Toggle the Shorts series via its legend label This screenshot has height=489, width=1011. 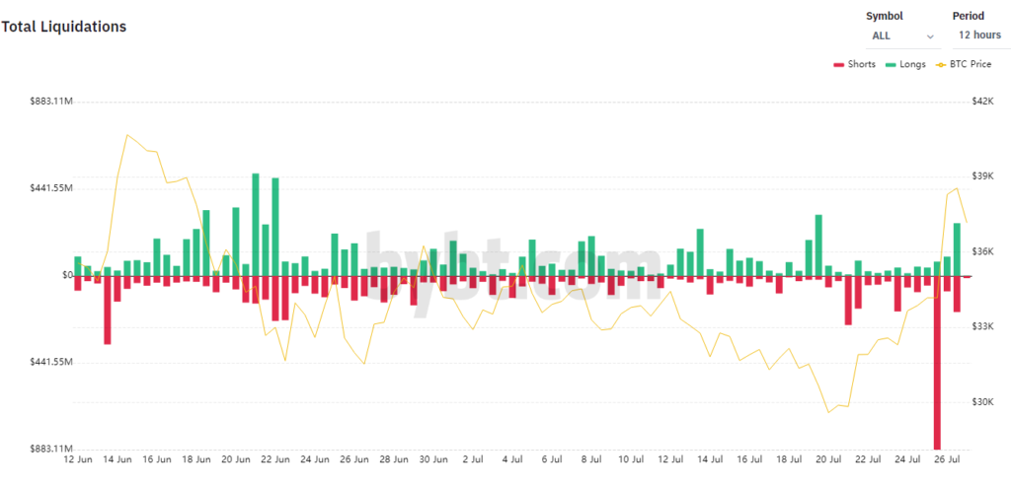pyautogui.click(x=861, y=64)
